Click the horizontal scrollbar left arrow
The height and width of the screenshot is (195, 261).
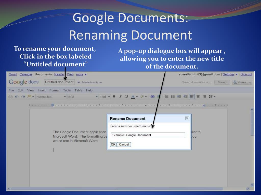click(9, 189)
